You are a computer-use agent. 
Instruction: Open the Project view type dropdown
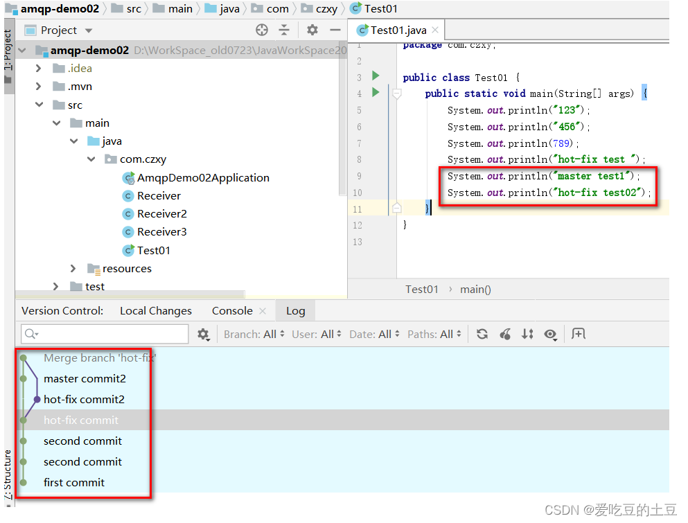(x=89, y=30)
